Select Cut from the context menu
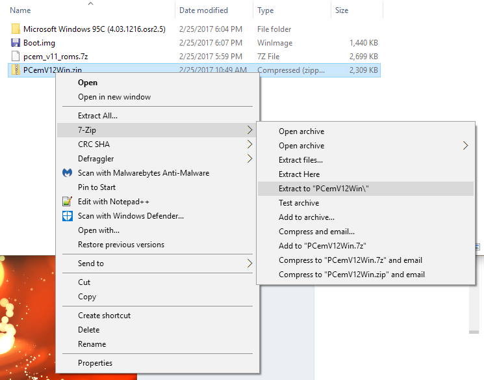 pos(157,282)
